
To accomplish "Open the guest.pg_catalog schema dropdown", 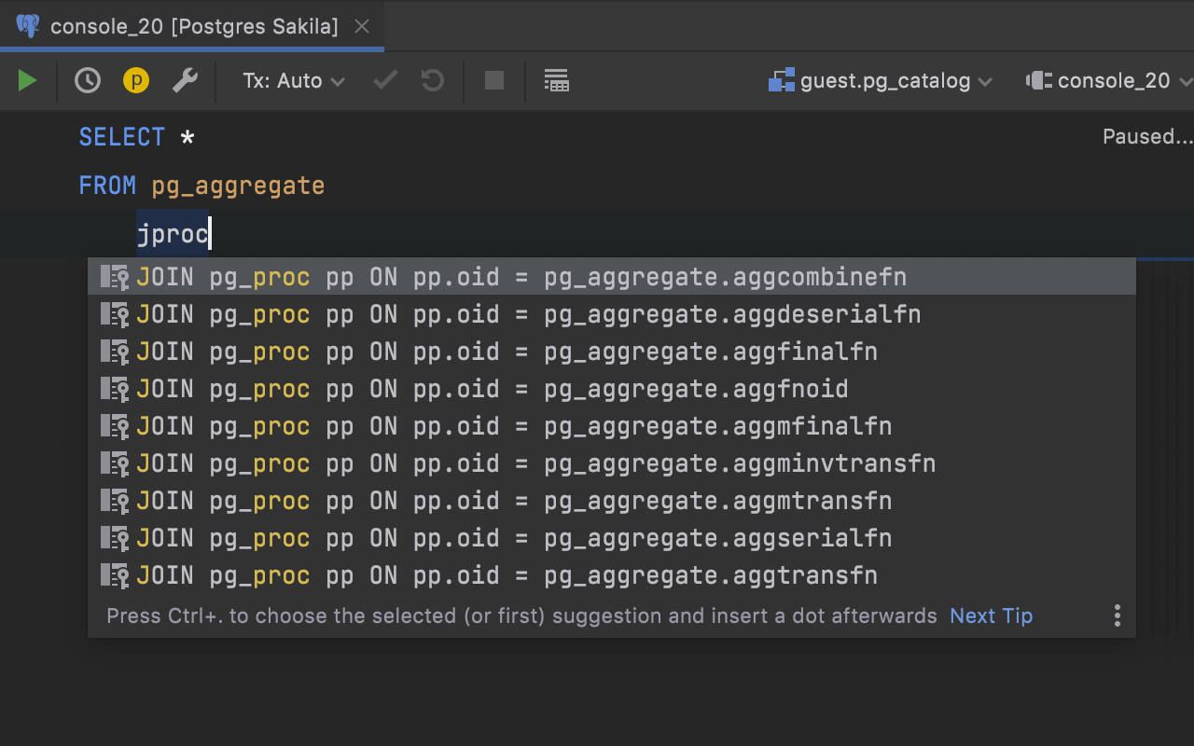I will pos(881,81).
